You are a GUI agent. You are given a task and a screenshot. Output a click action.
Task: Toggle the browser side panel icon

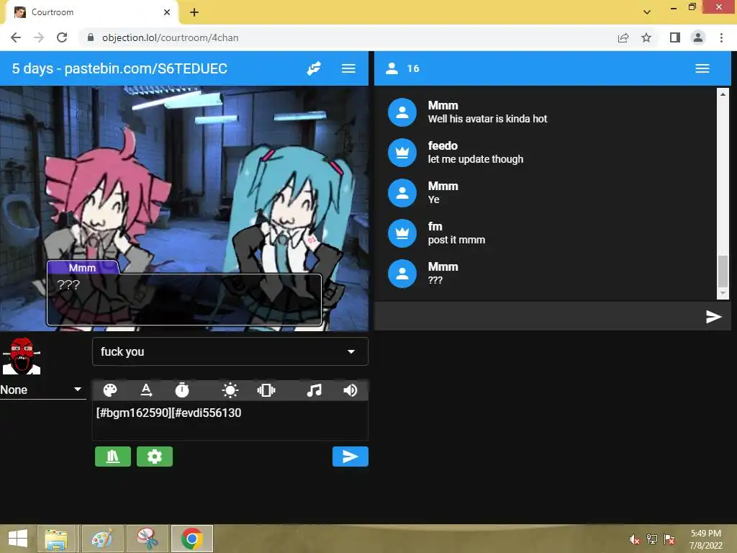[675, 37]
